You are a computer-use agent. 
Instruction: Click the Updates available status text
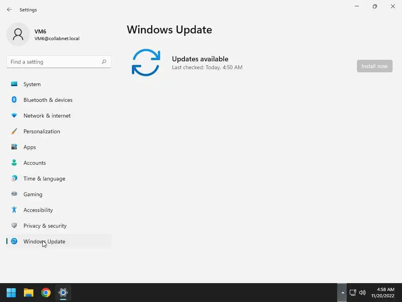[200, 59]
